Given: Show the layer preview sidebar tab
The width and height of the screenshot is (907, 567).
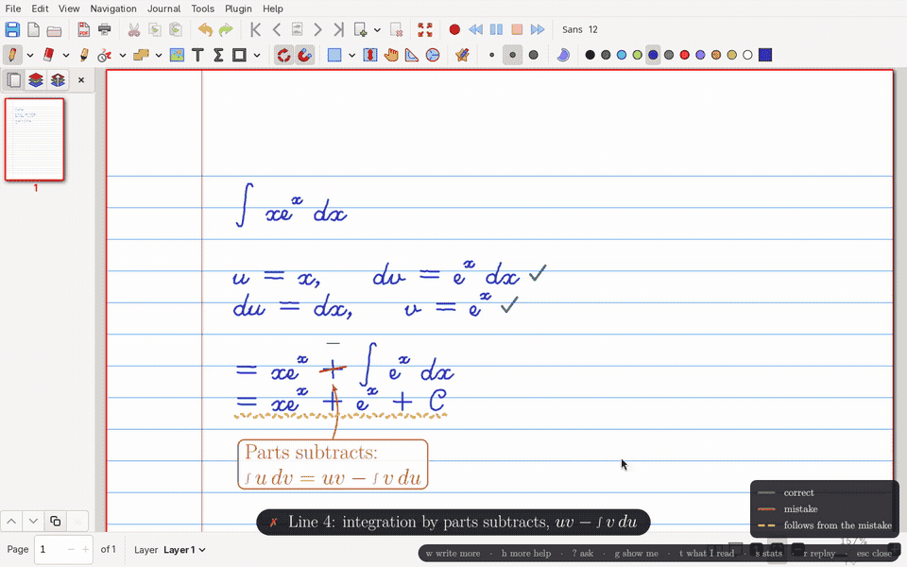Looking at the screenshot, I should click(36, 79).
